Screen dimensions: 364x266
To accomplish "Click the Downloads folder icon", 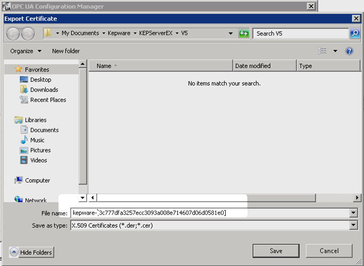I will coord(24,90).
